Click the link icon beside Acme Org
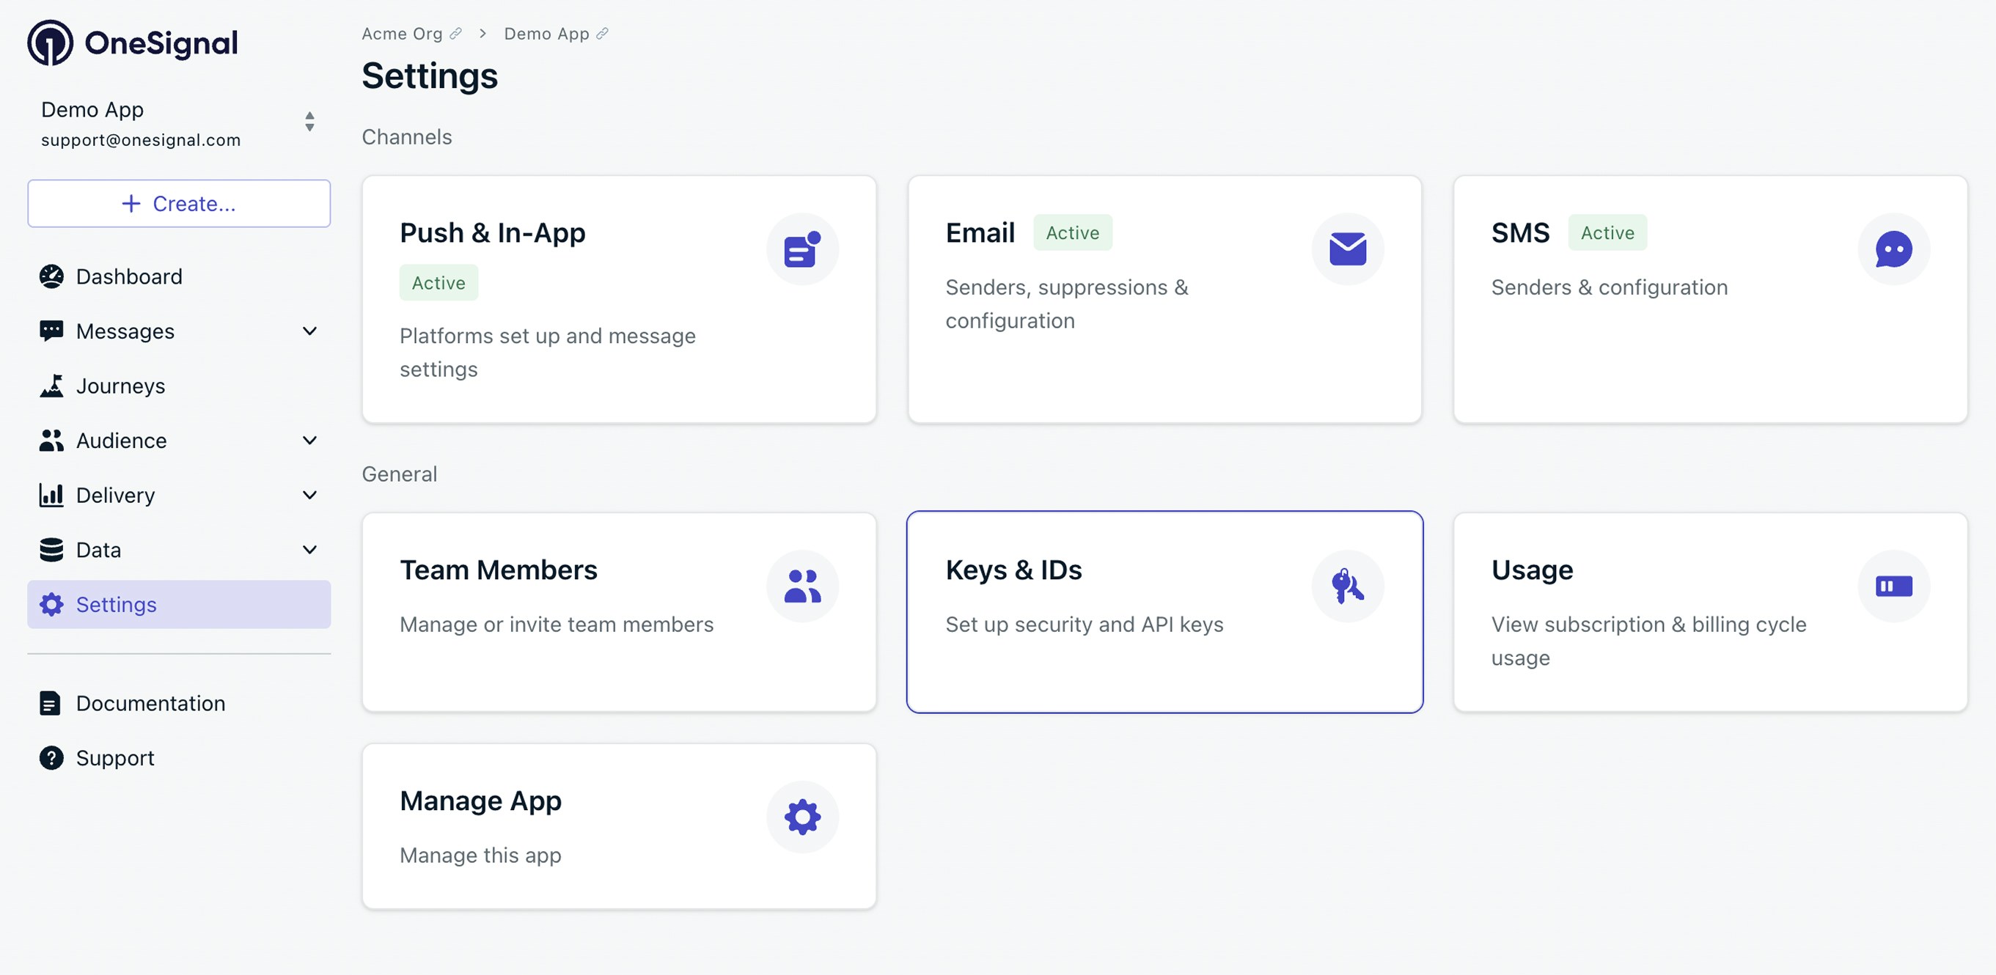 coord(456,33)
